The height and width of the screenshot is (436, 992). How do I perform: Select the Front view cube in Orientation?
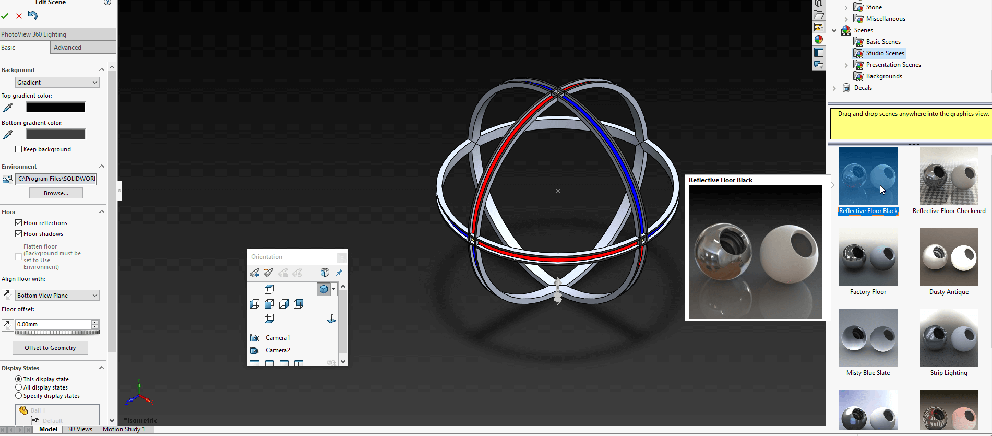269,304
